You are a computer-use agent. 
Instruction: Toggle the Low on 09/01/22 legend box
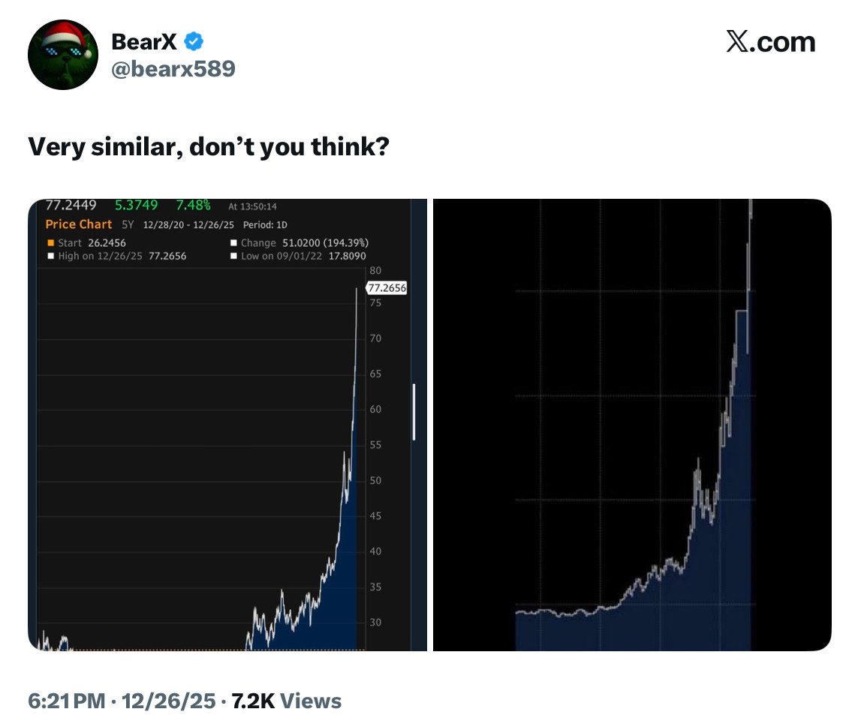click(x=234, y=256)
